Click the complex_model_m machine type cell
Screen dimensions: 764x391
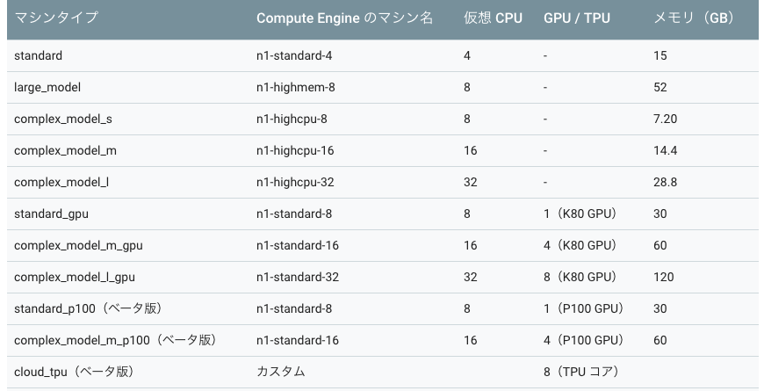click(65, 150)
